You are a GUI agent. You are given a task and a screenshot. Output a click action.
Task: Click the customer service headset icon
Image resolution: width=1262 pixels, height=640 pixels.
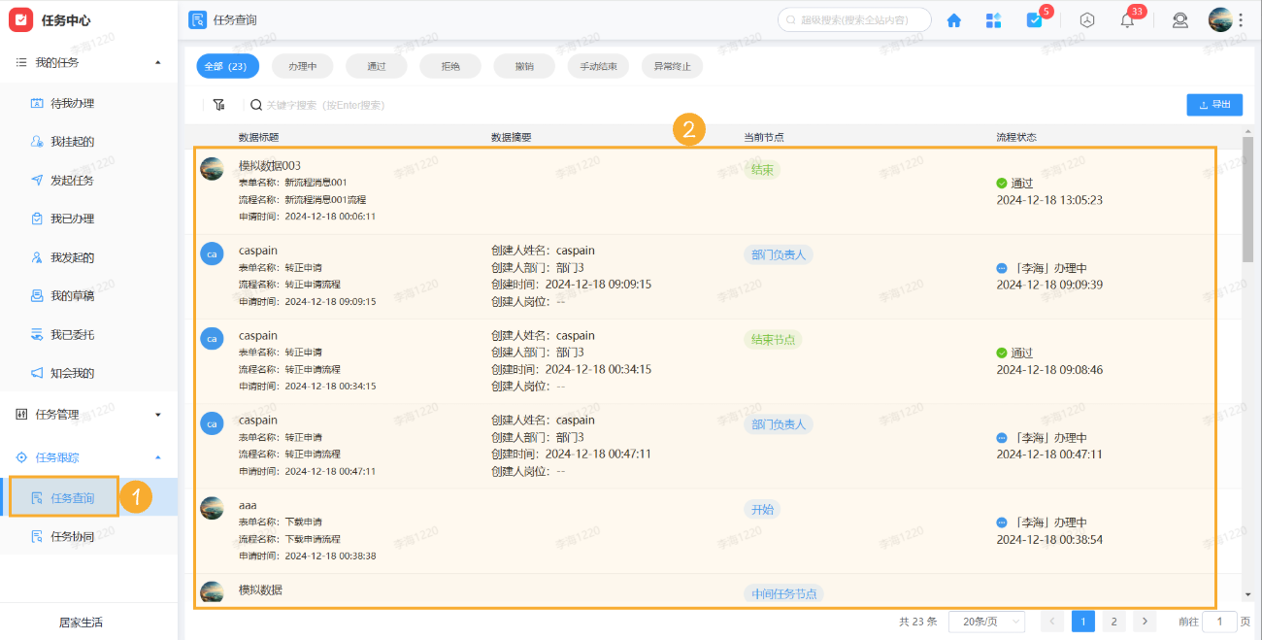point(1179,19)
